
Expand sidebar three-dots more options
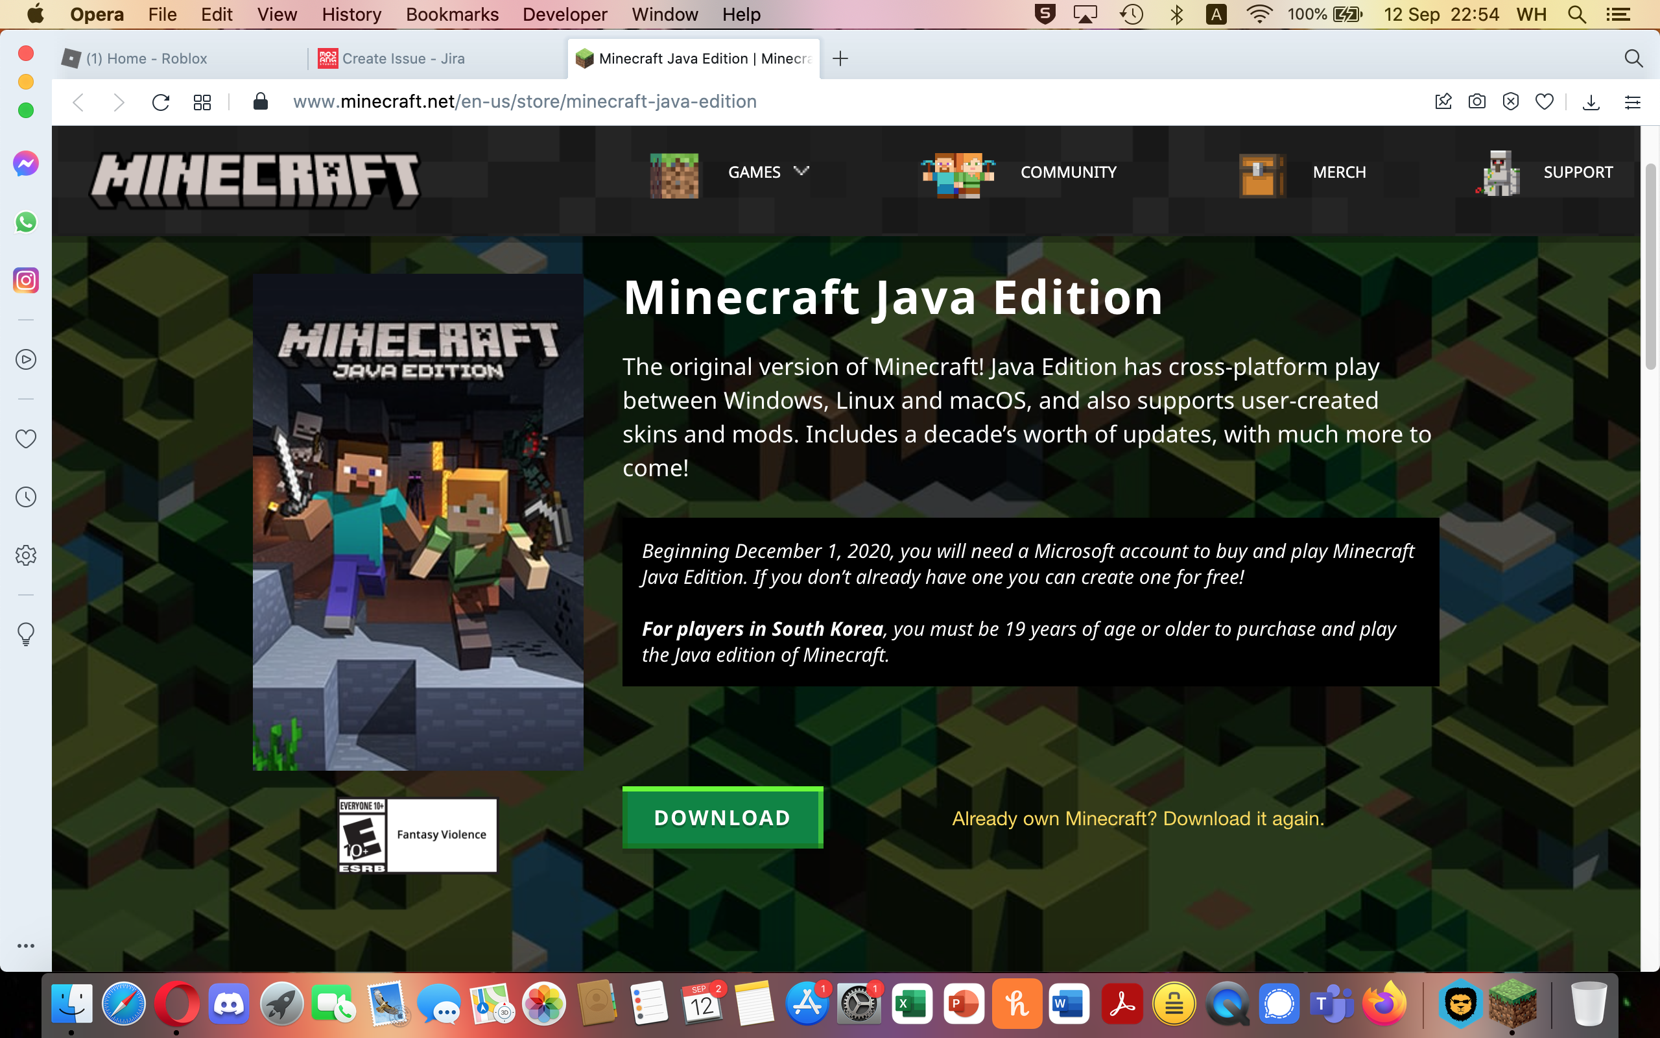[25, 945]
